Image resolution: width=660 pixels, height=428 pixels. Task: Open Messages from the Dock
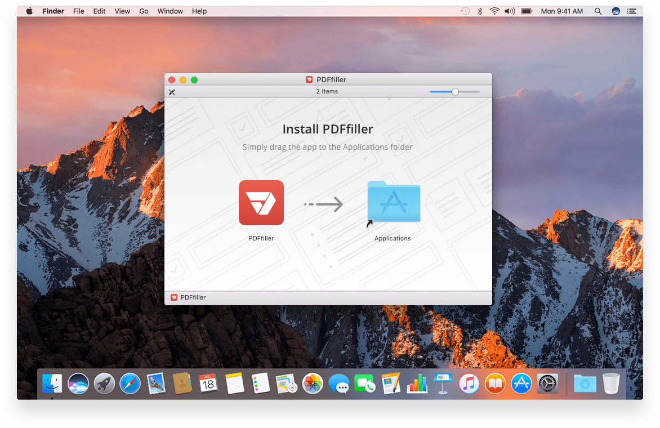339,384
